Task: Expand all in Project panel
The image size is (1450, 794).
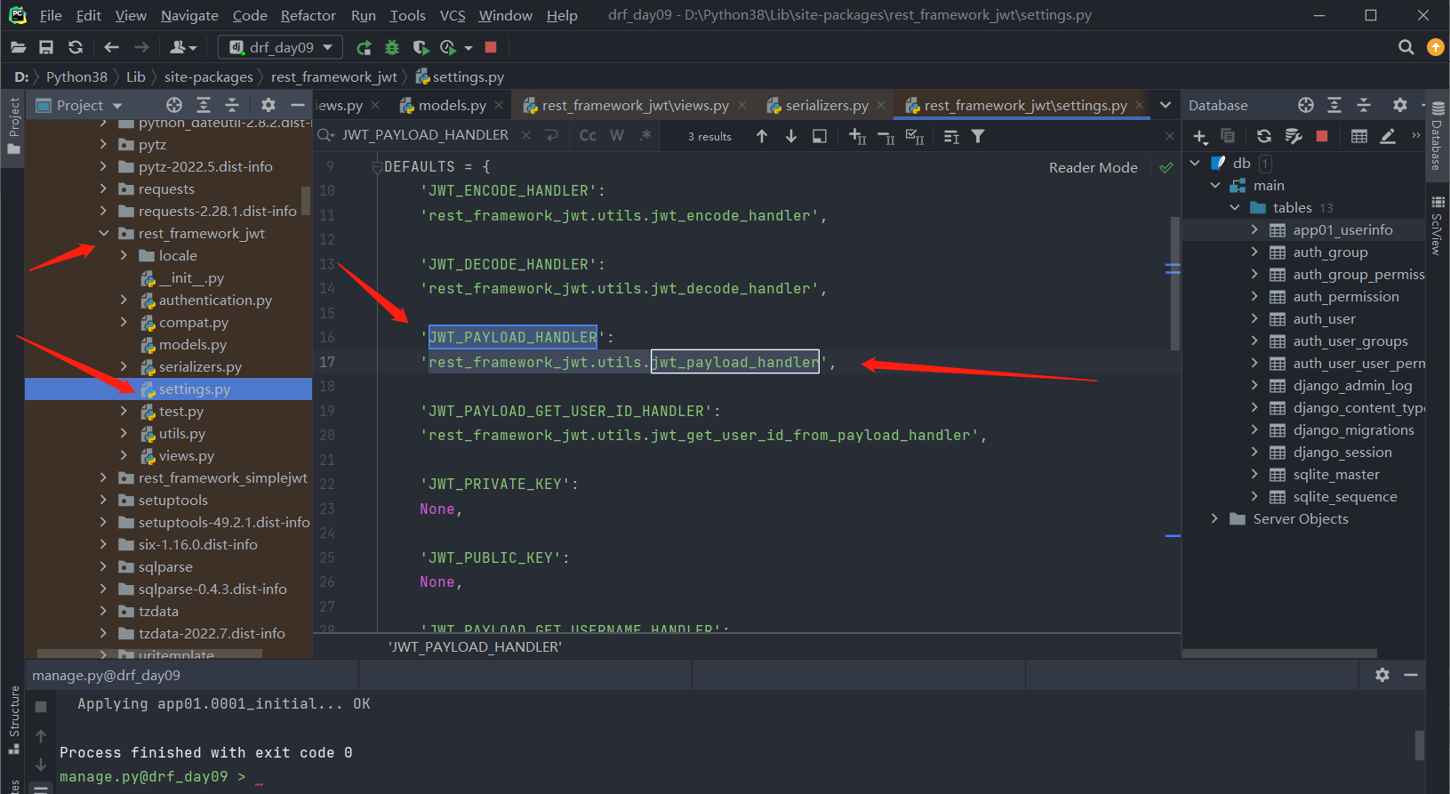Action: pyautogui.click(x=204, y=105)
